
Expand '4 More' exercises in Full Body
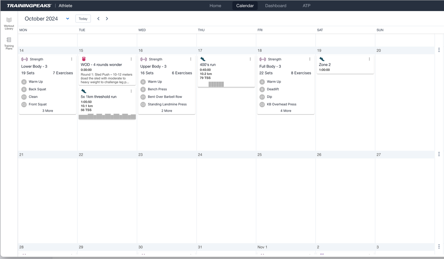click(x=286, y=111)
